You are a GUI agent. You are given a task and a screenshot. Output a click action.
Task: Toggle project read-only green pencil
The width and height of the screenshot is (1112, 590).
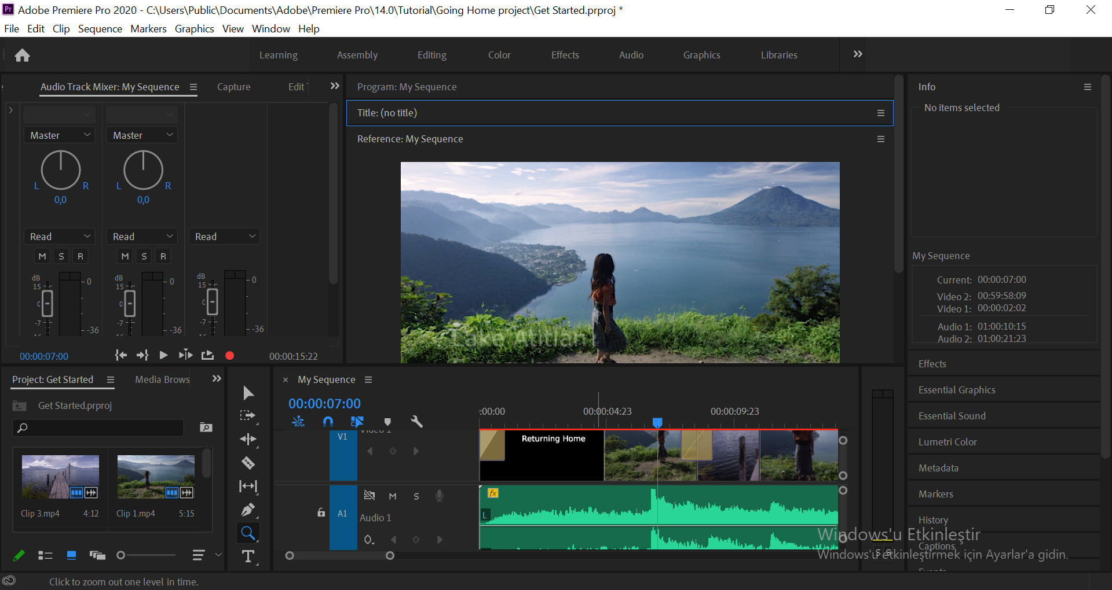coord(19,555)
